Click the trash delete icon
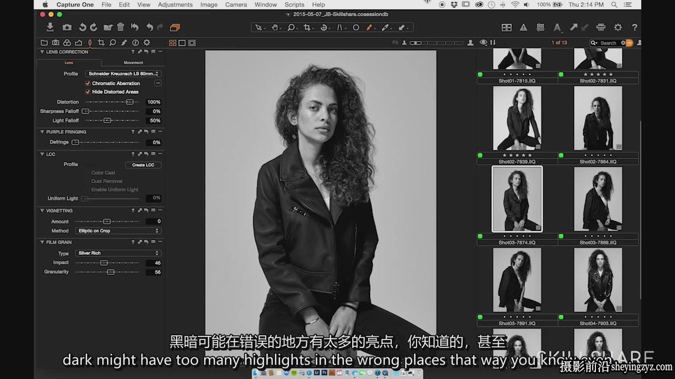 [121, 27]
